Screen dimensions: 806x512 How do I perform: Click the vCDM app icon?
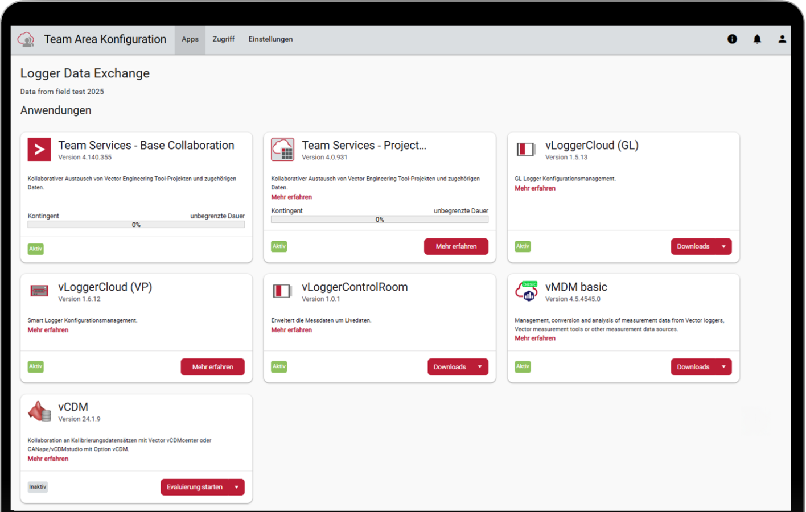click(39, 411)
